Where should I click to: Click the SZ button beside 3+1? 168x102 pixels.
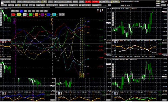(109, 2)
